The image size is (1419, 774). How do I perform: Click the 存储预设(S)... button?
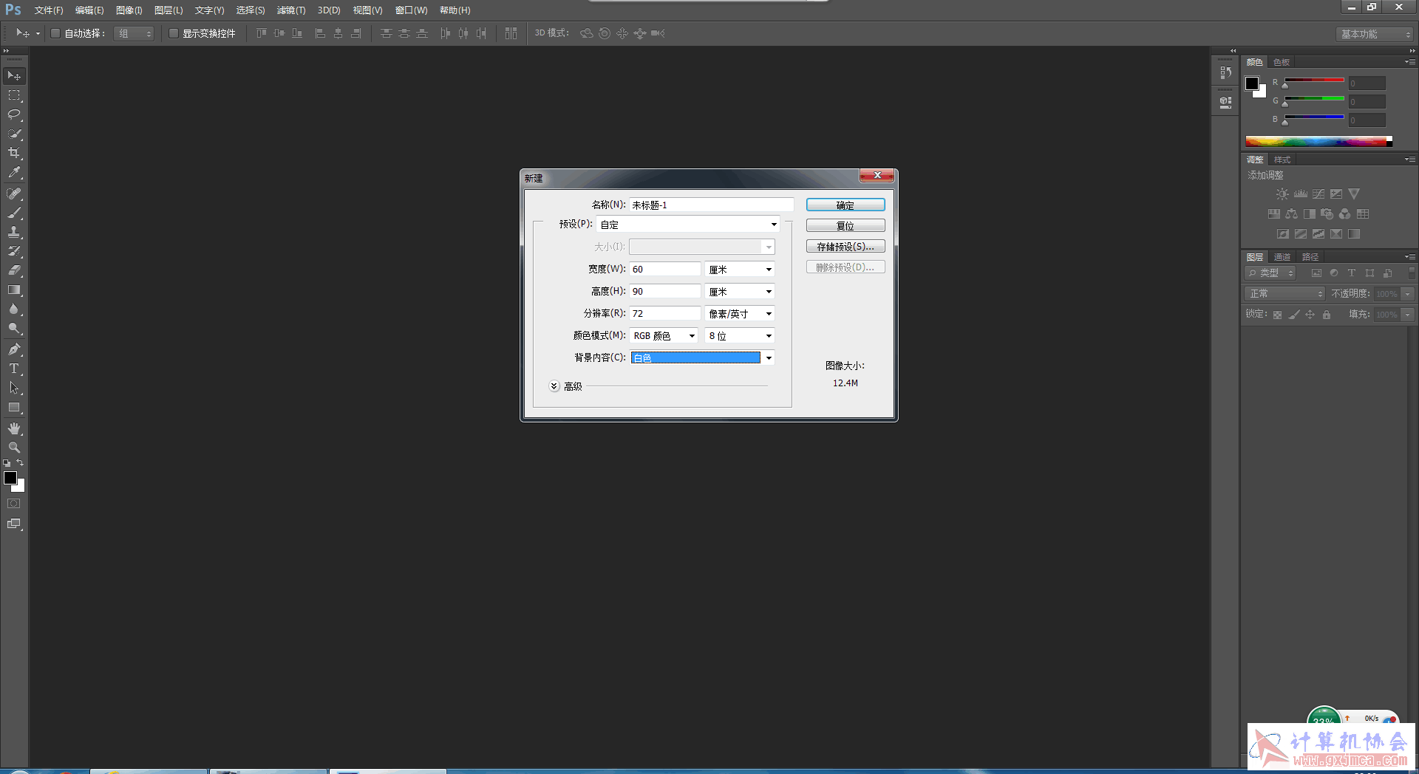845,247
